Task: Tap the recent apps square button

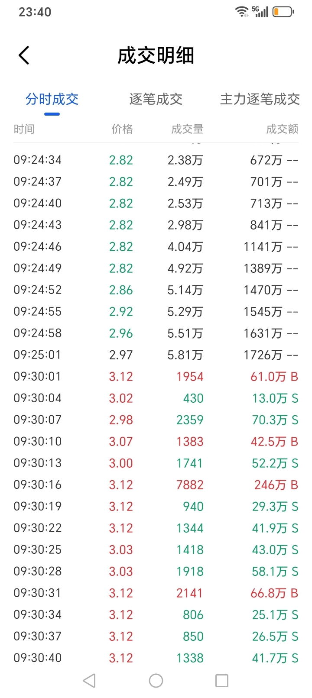Action: click(x=222, y=681)
